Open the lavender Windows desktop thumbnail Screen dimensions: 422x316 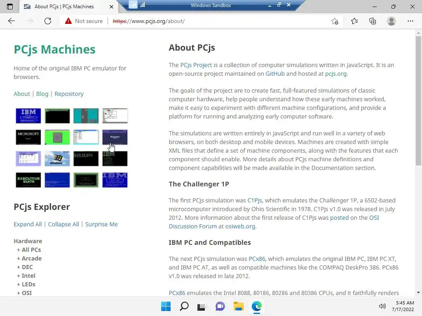(x=28, y=158)
